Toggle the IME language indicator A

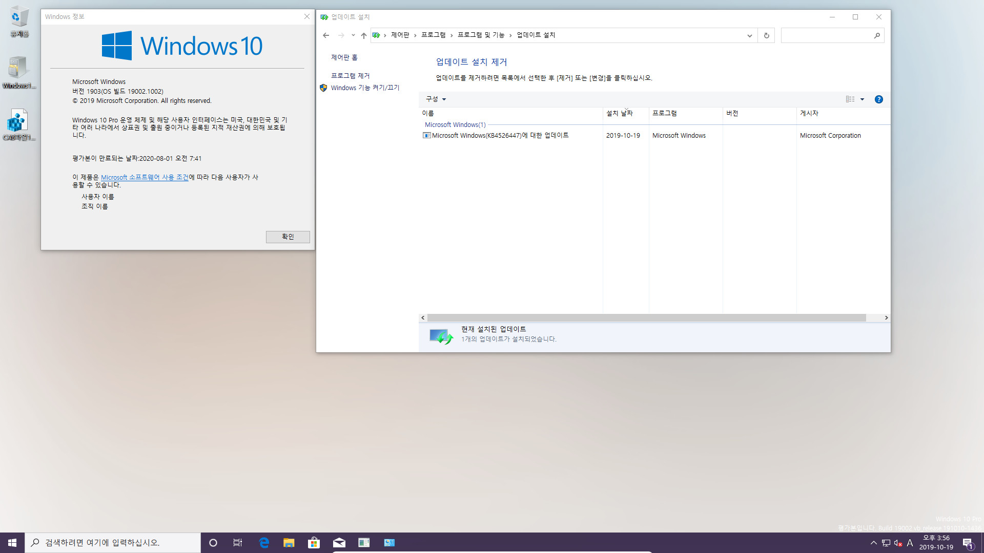coord(910,543)
